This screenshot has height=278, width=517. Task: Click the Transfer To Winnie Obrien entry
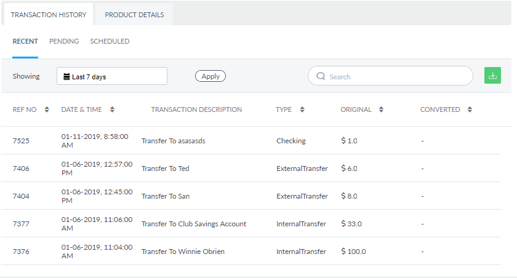click(x=182, y=252)
